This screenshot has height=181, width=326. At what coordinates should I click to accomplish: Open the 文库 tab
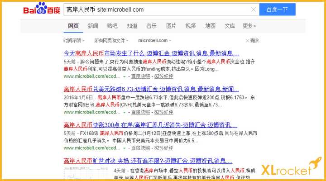230,26
